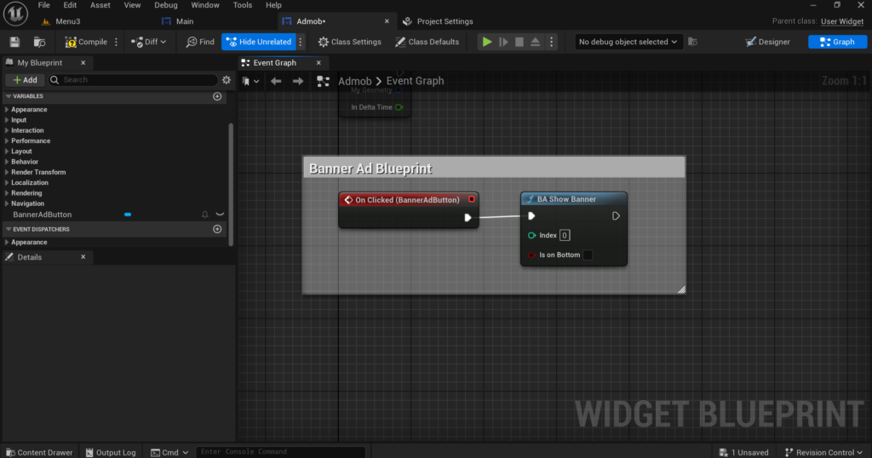Open Class Defaults
The height and width of the screenshot is (458, 872).
(427, 42)
